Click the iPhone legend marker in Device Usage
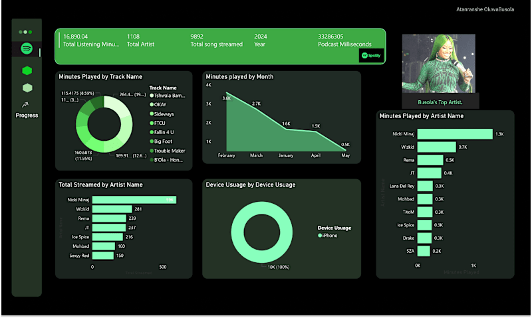 coord(320,236)
